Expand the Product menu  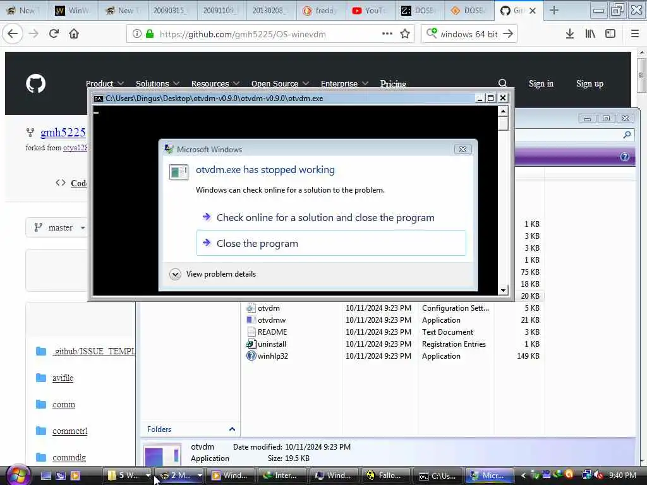coord(105,83)
